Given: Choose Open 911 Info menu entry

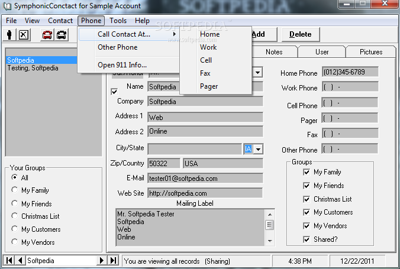Looking at the screenshot, I should pos(129,65).
